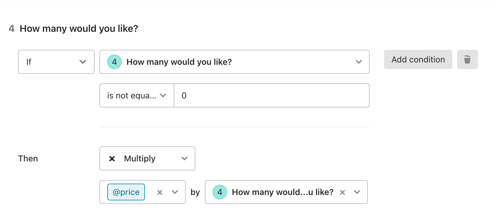Click the 'If' label inside the first selector
The height and width of the screenshot is (222, 496).
click(x=29, y=62)
